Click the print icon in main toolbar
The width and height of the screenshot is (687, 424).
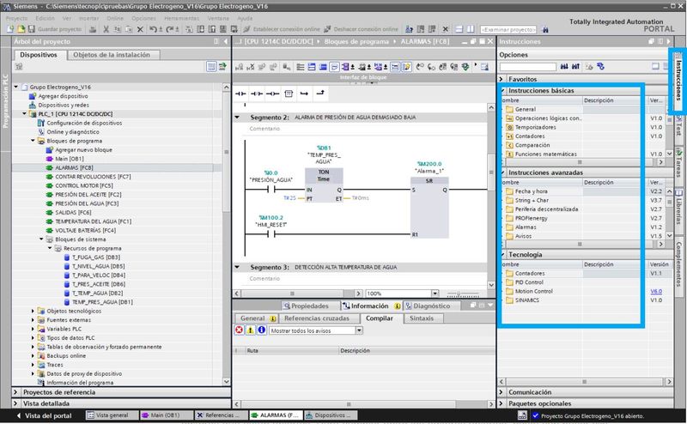pyautogui.click(x=93, y=29)
